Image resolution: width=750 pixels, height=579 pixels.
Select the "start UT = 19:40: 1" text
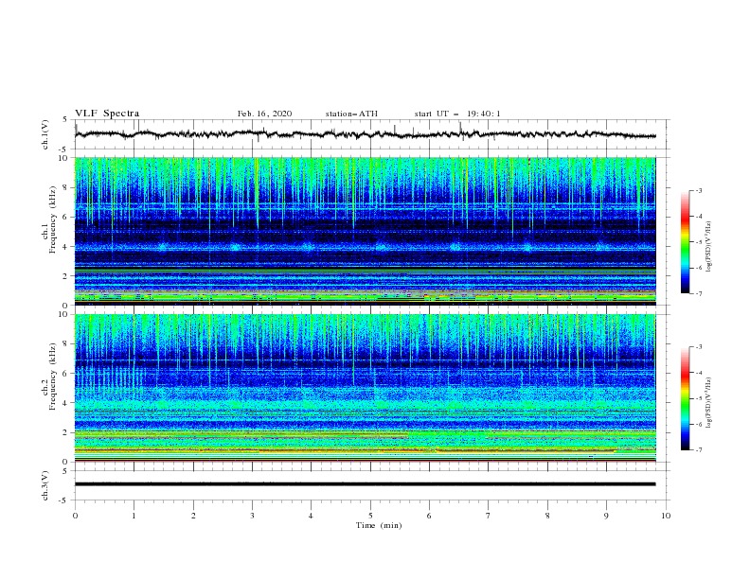(457, 114)
